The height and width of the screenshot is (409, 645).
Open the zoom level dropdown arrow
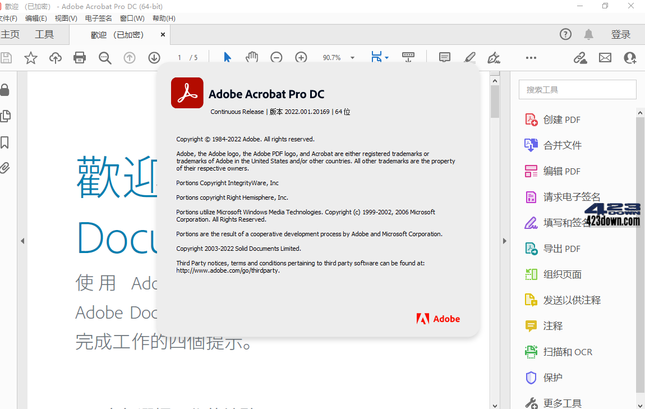point(353,58)
